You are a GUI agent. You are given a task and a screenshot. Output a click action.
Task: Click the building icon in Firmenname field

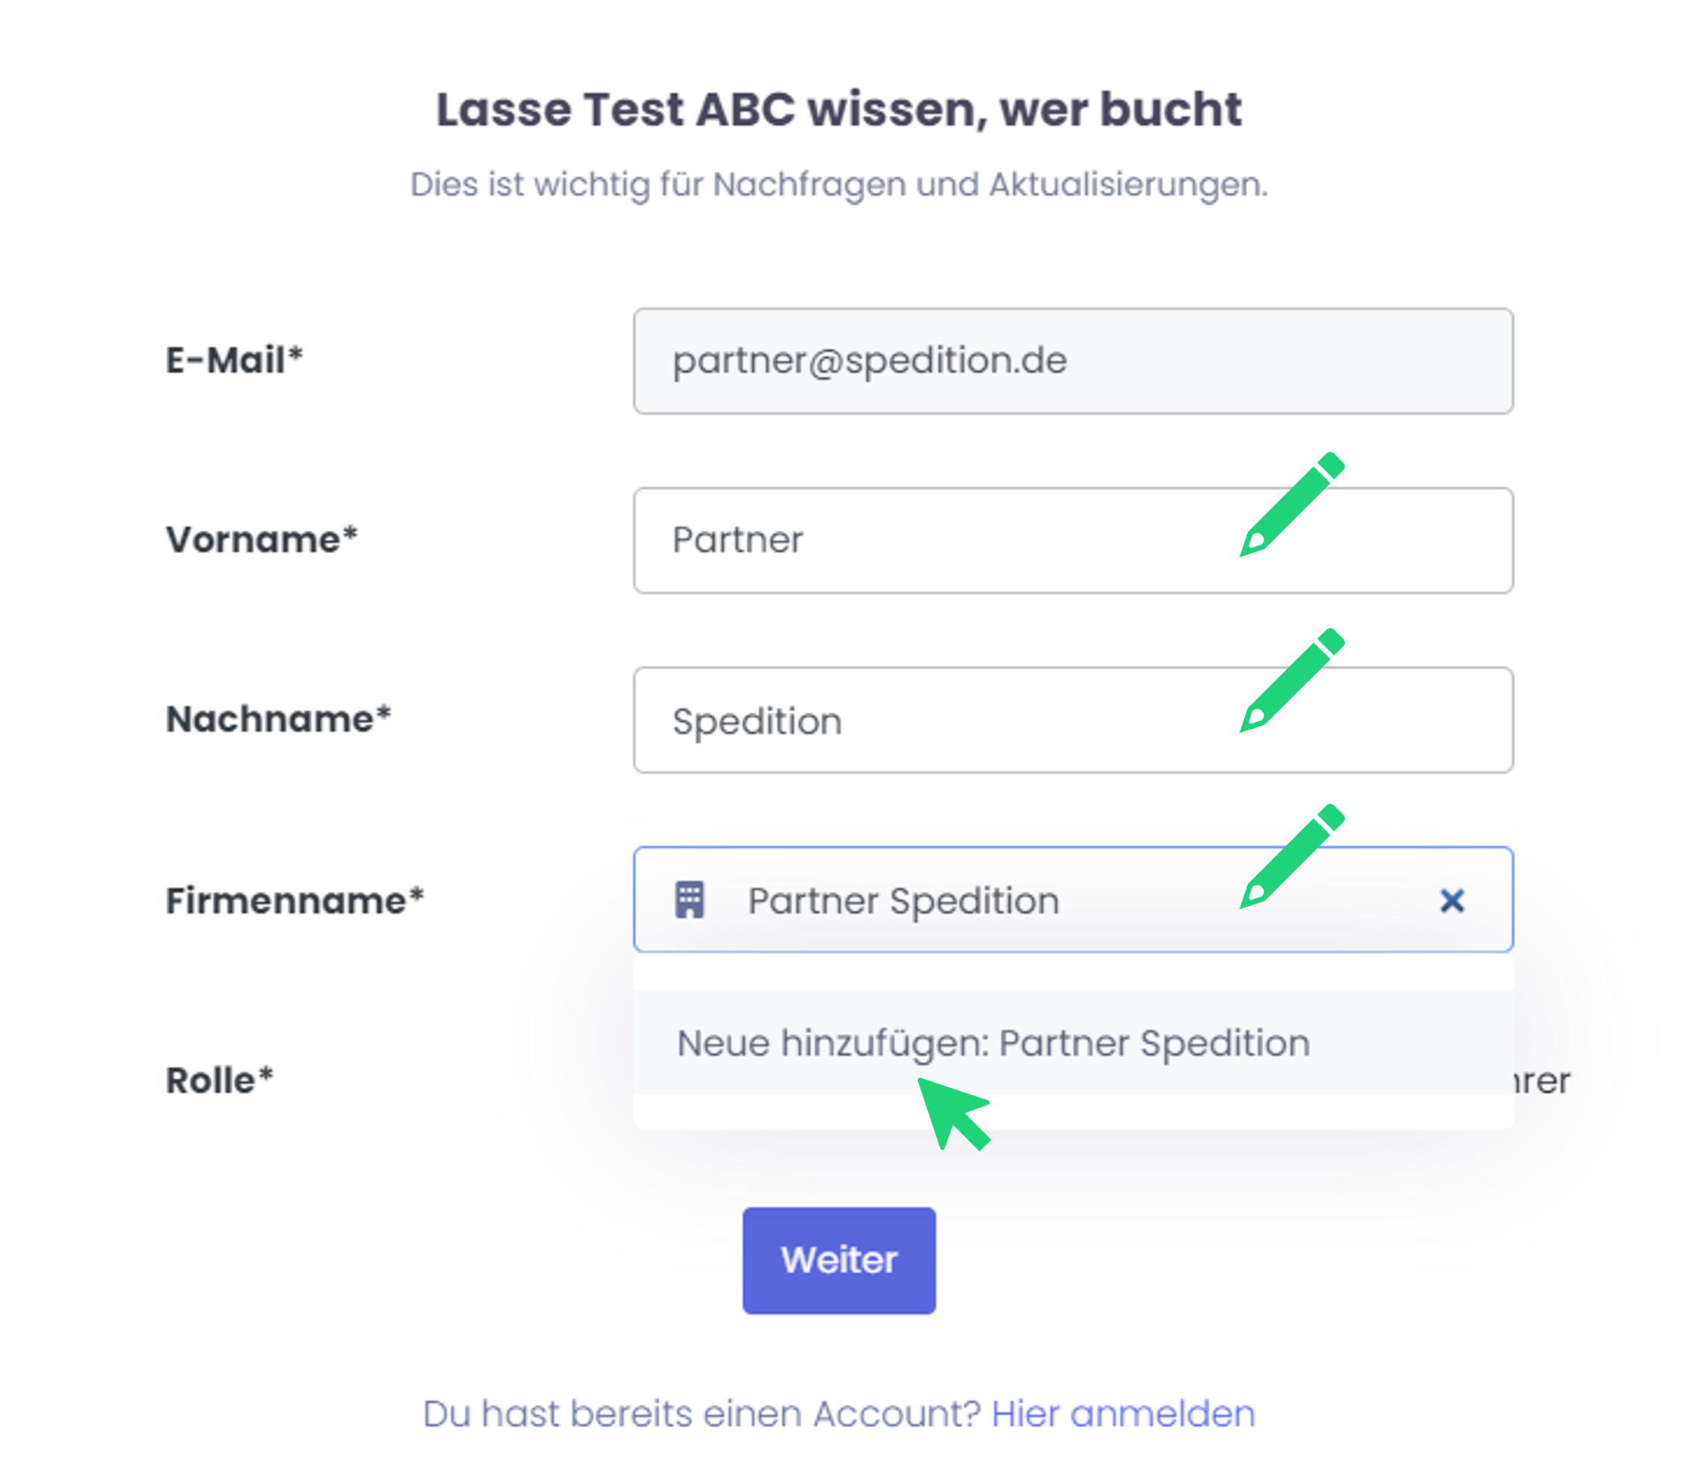689,900
